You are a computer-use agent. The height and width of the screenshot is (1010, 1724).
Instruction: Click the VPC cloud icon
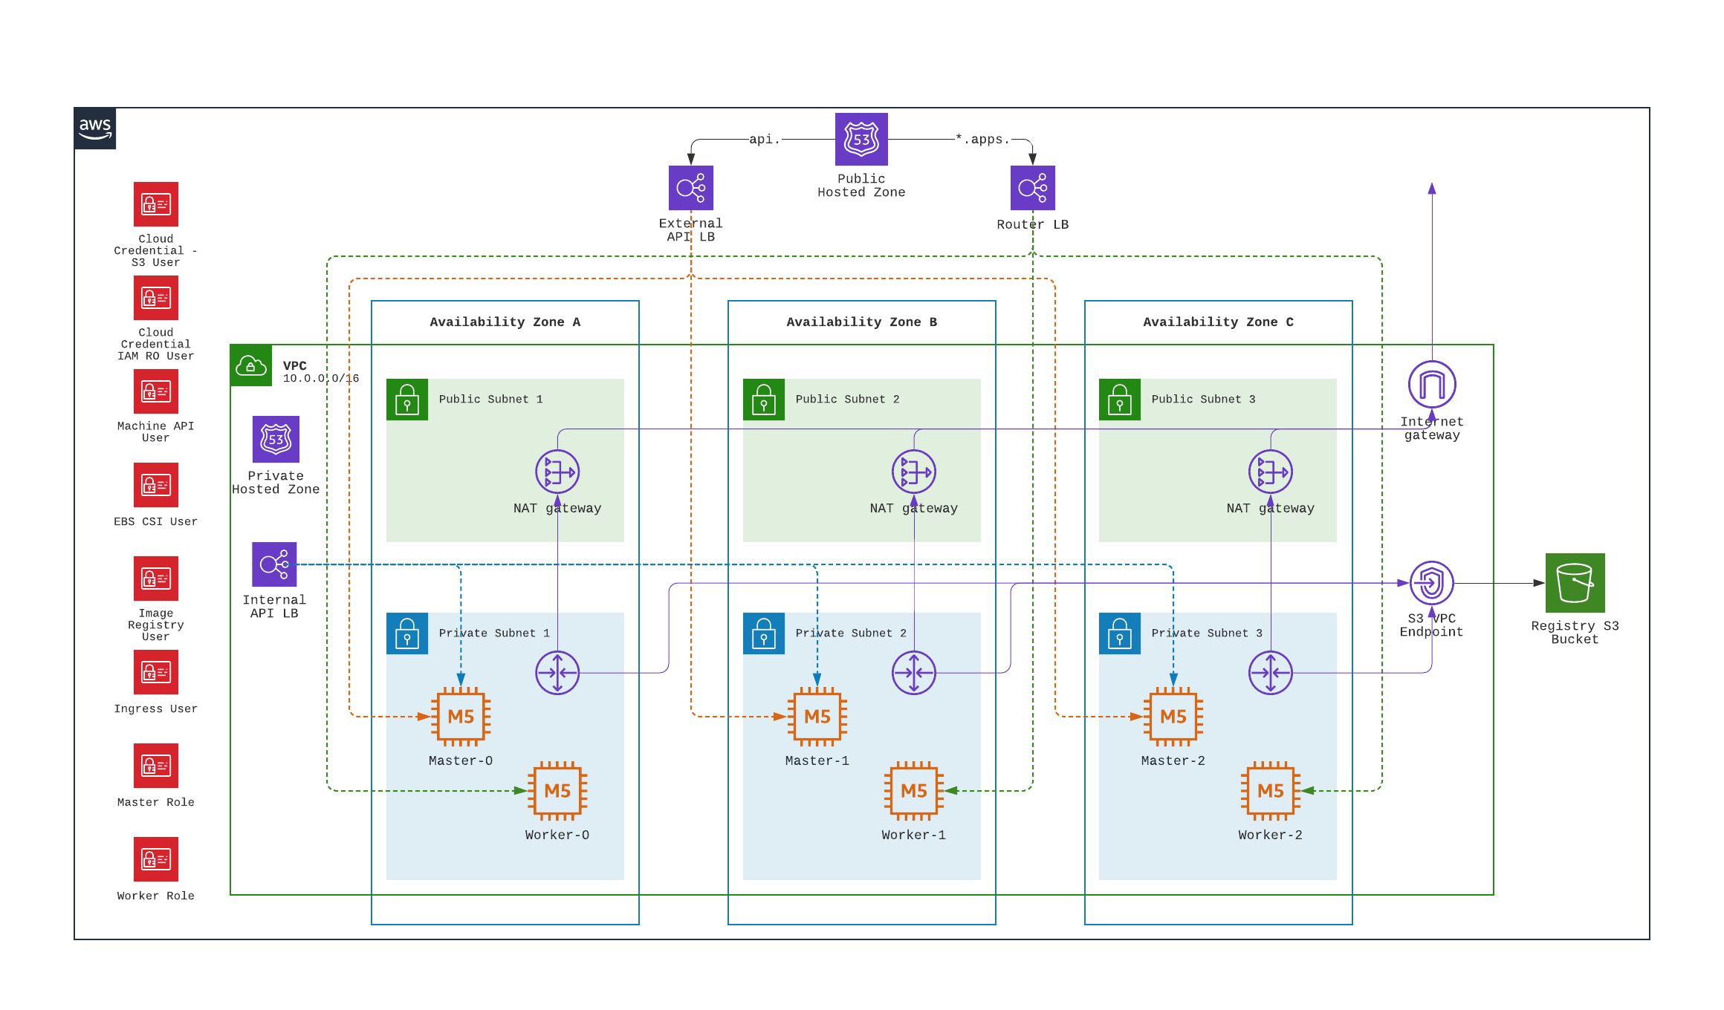tap(251, 365)
